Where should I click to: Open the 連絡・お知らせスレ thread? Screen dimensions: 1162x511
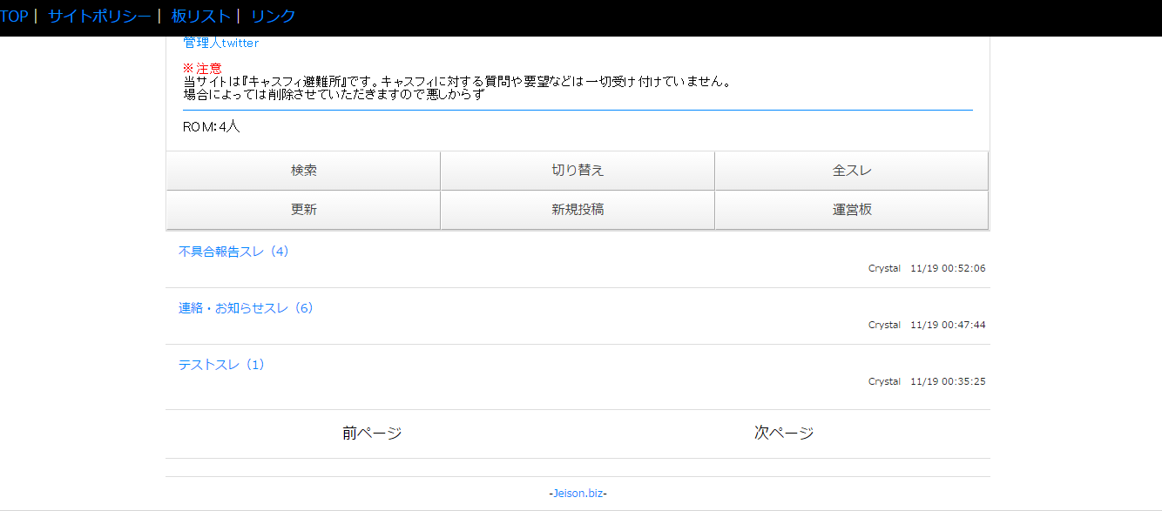pyautogui.click(x=246, y=308)
